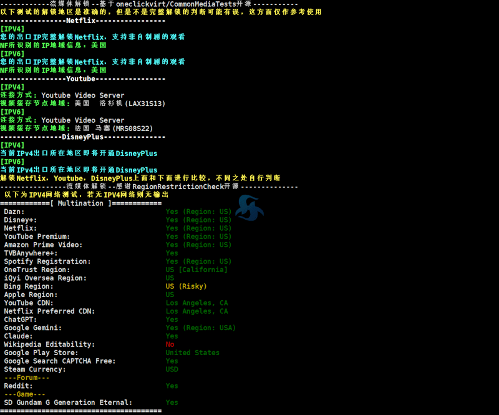Click the cache node text '马赛(MRS08S22)'
The image size is (499, 415).
[124, 129]
